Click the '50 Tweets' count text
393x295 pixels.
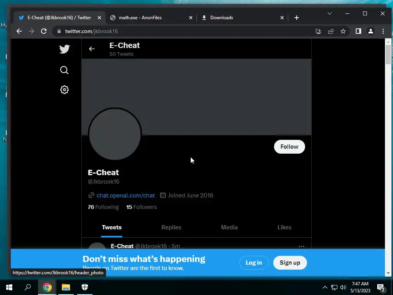point(121,54)
